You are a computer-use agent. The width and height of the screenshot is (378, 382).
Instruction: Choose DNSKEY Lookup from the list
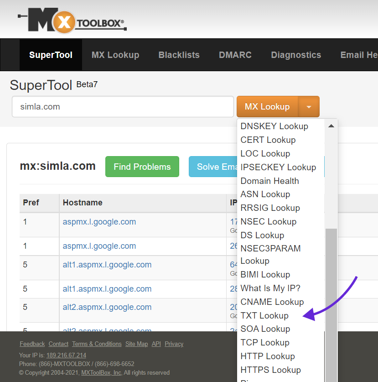tap(274, 126)
